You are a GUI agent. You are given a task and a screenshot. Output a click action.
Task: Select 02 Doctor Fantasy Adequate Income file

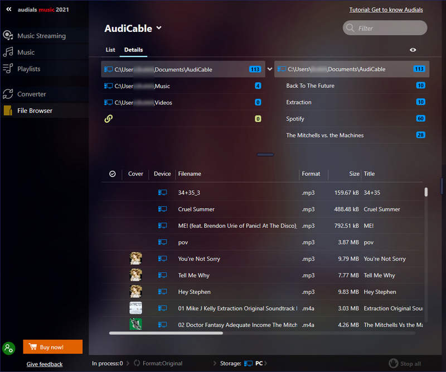tap(237, 325)
